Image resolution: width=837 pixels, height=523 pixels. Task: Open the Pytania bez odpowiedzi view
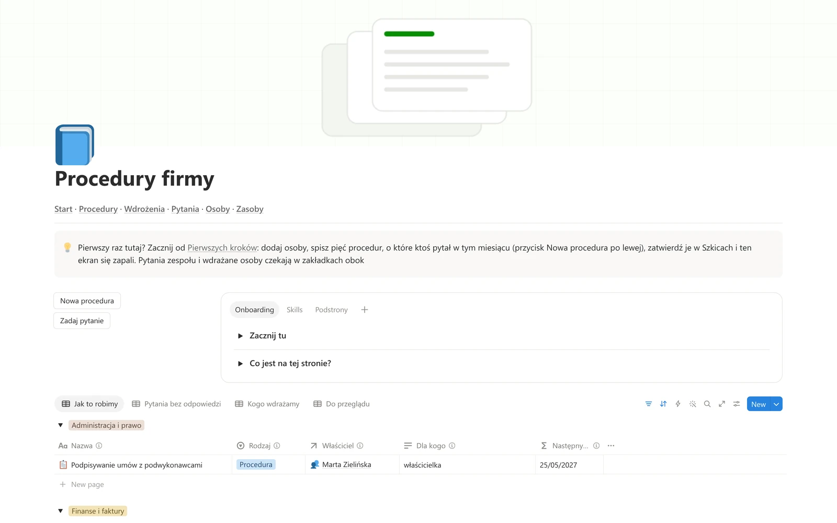[x=176, y=404]
